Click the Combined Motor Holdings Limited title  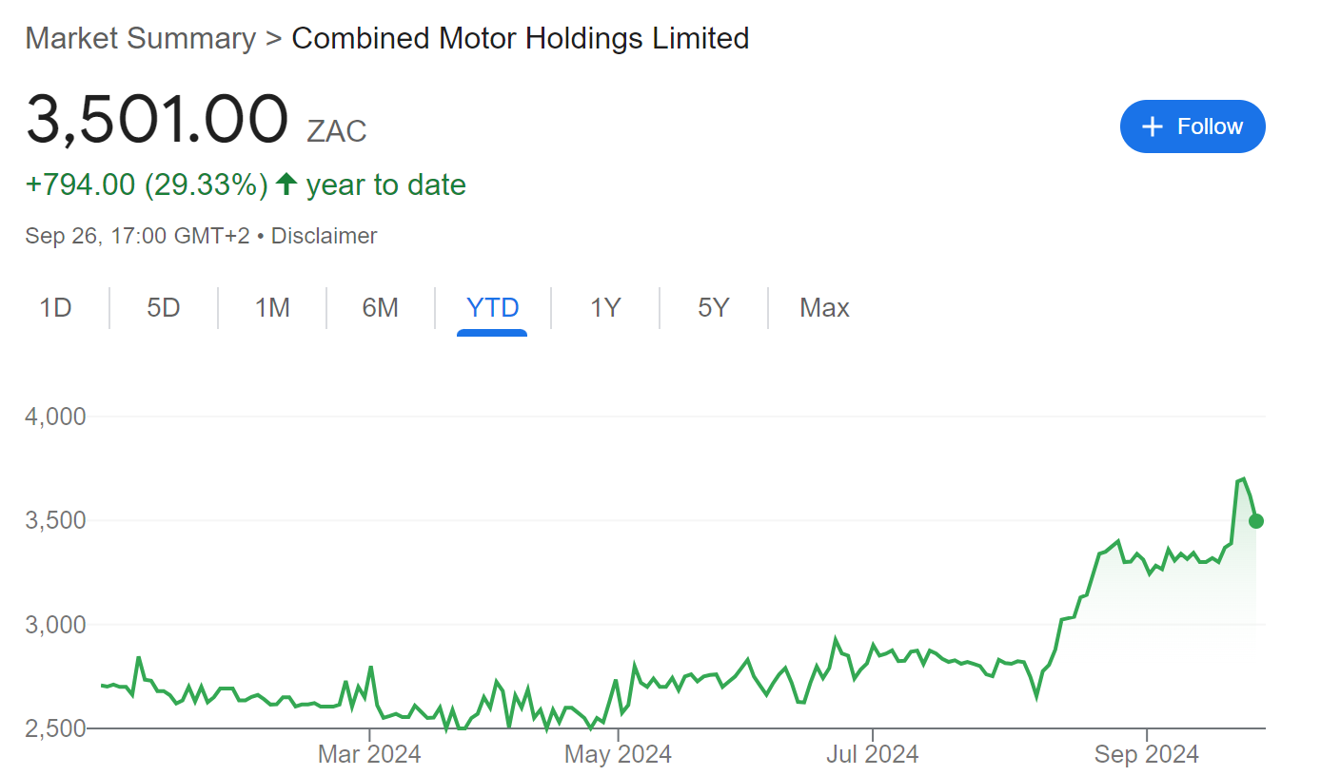(520, 38)
